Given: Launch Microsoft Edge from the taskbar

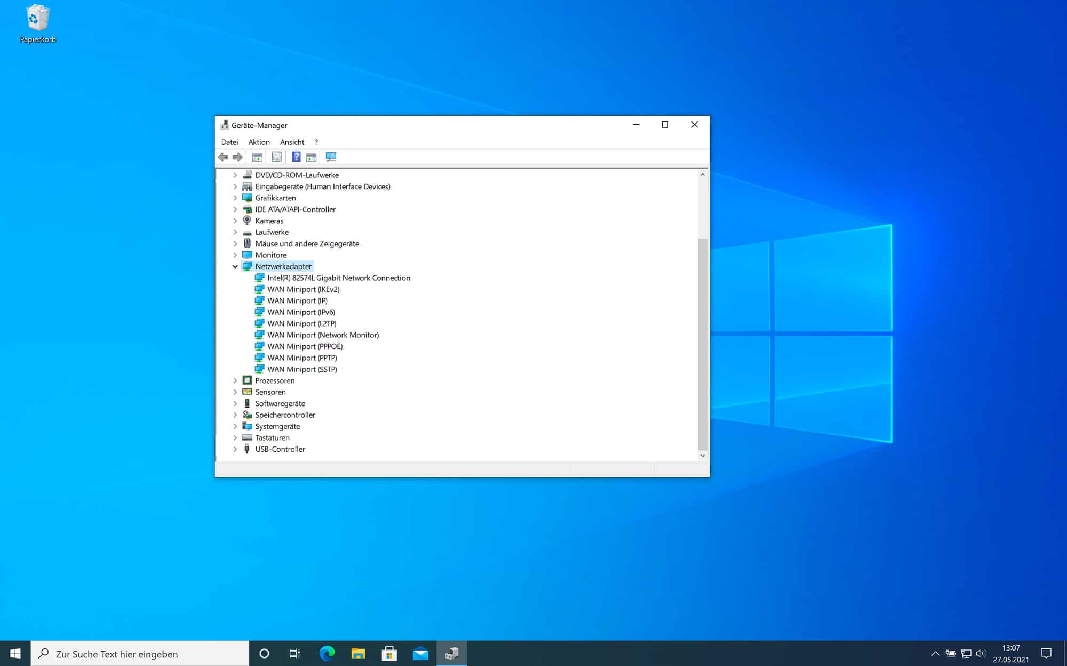Looking at the screenshot, I should 327,653.
